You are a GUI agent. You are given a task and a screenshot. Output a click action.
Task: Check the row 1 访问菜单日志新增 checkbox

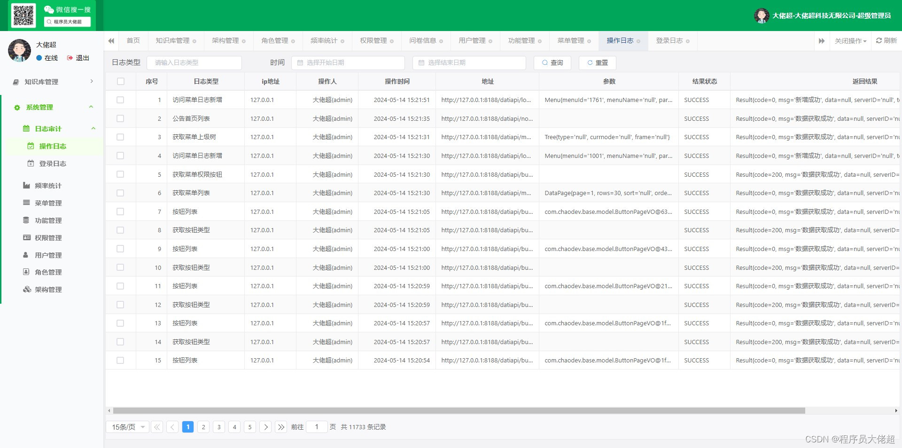[x=120, y=100]
